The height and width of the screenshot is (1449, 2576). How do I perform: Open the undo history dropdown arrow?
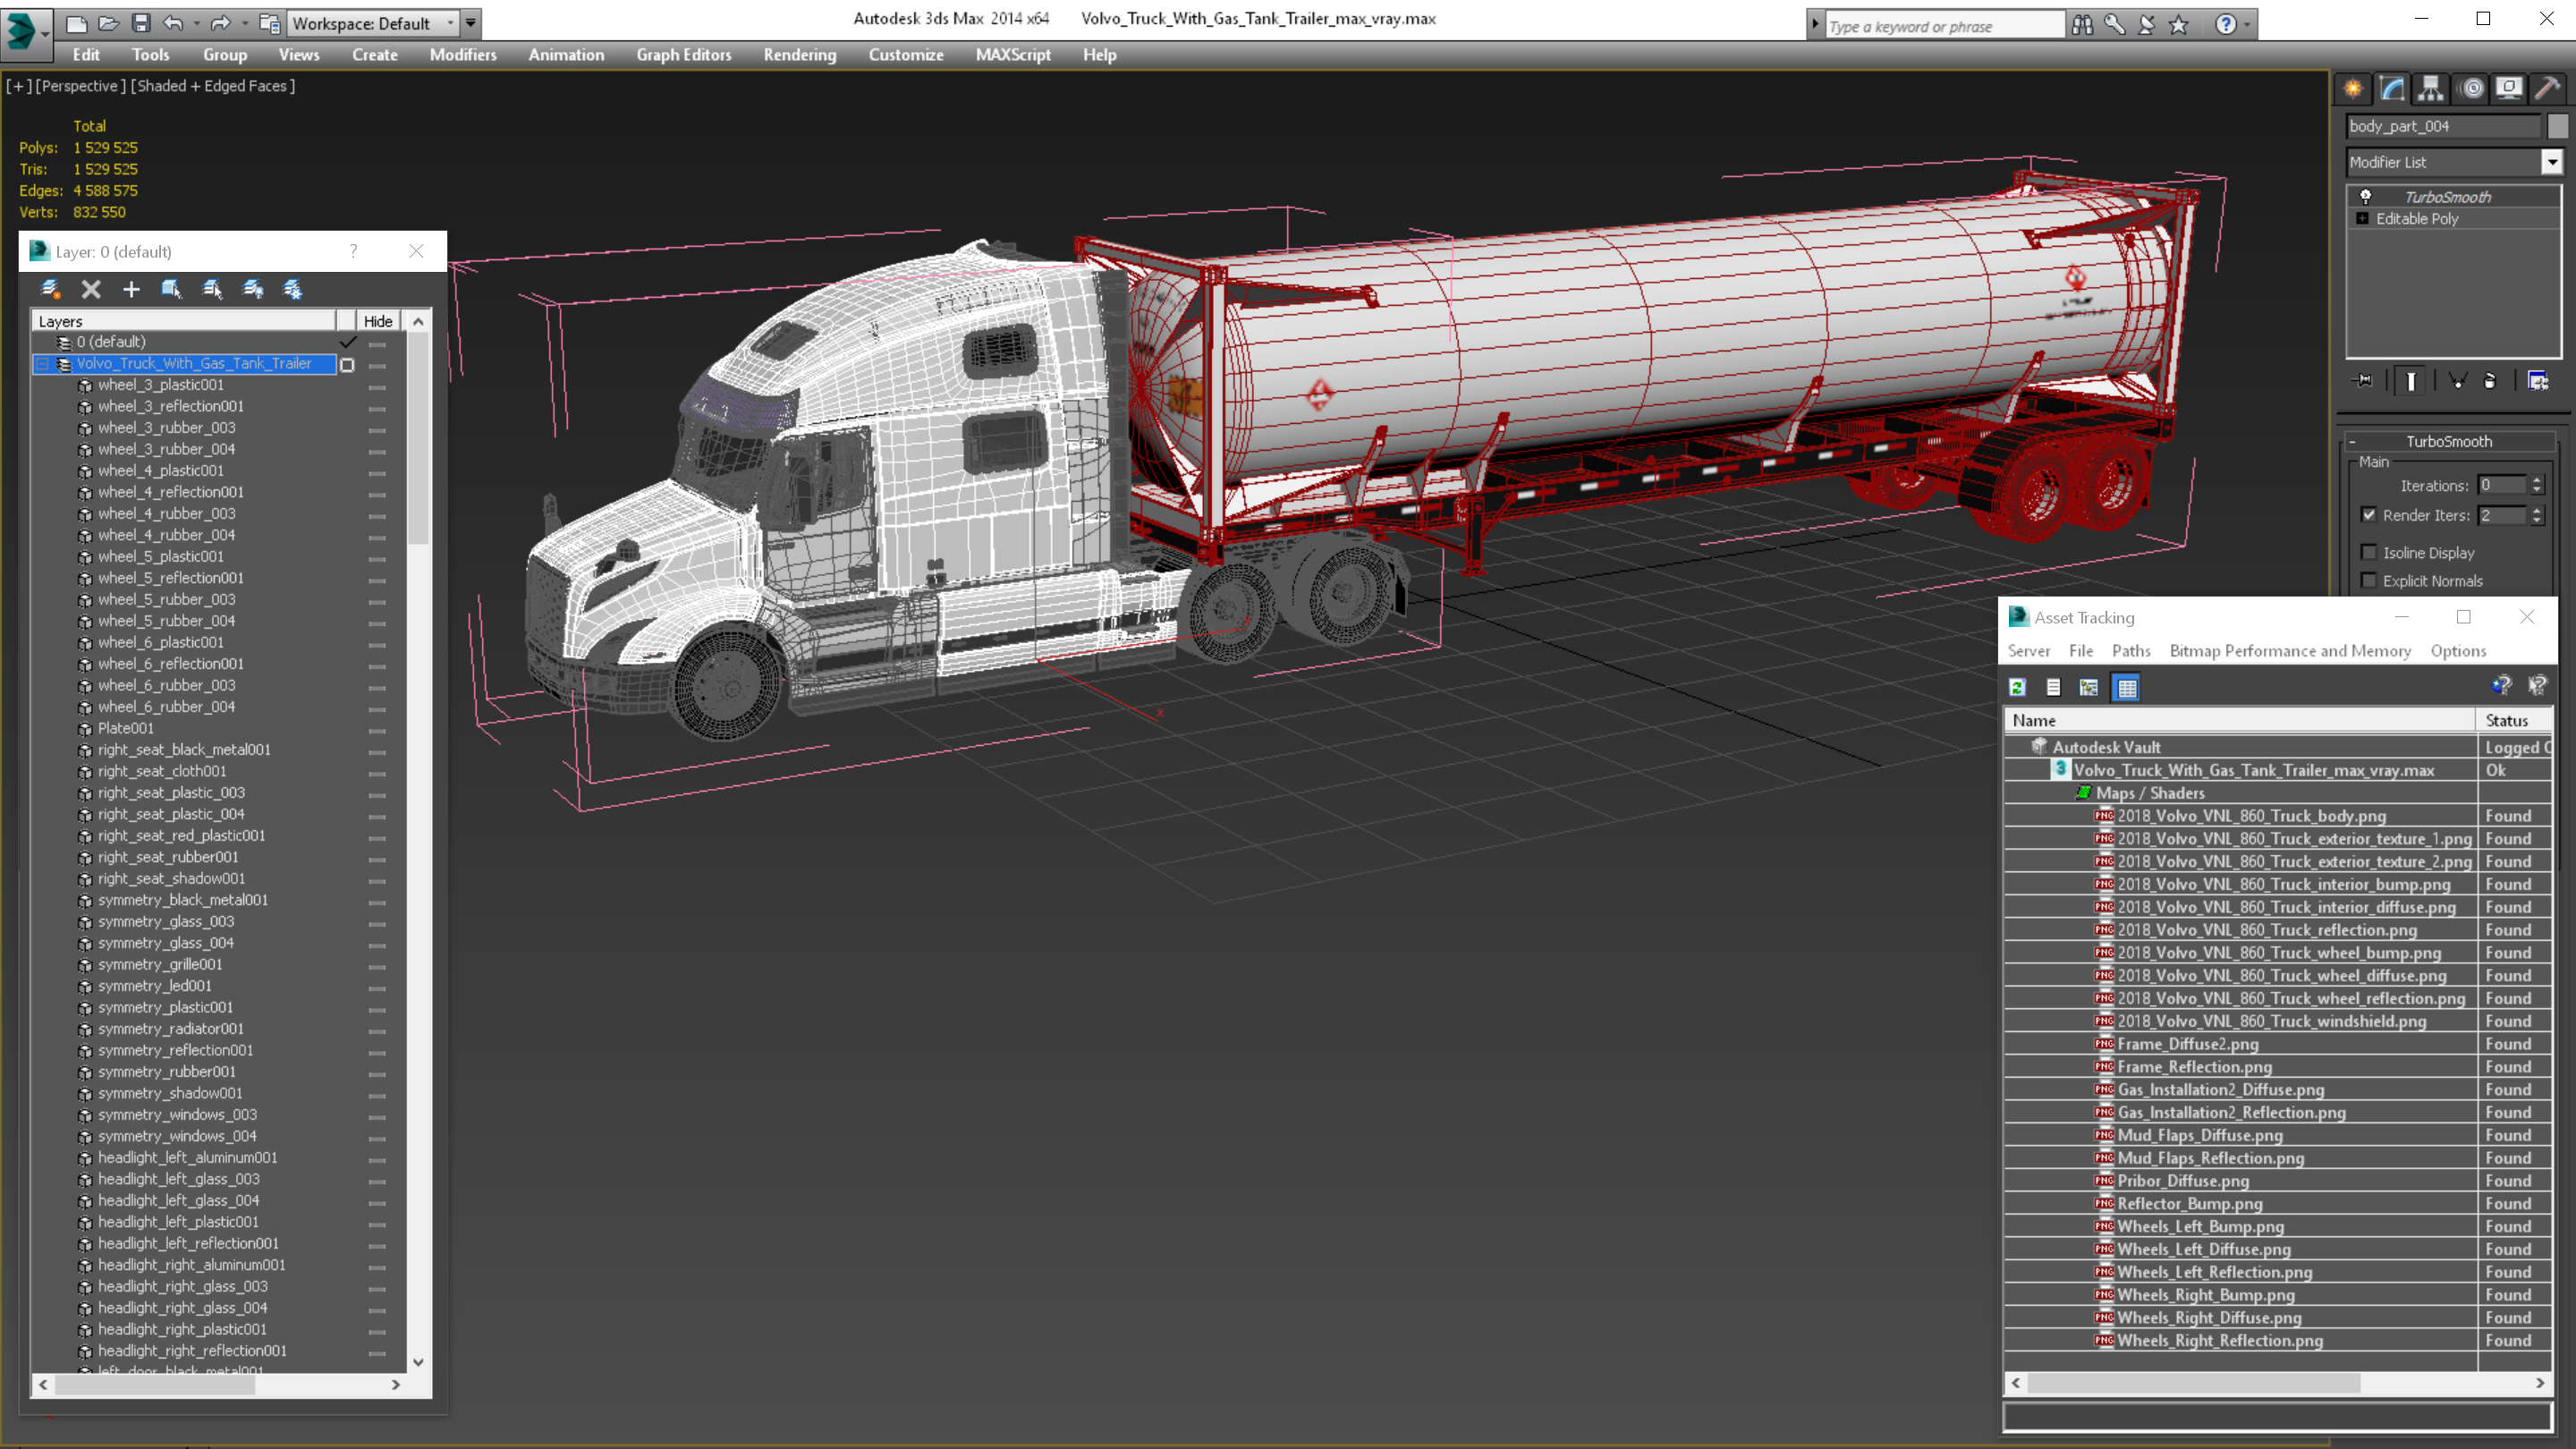(196, 23)
